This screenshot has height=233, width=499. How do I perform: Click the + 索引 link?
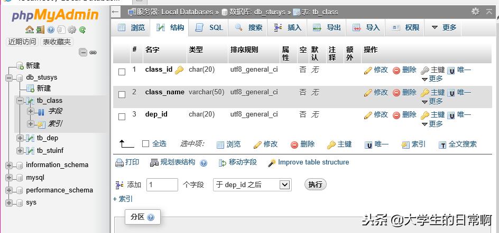(123, 199)
